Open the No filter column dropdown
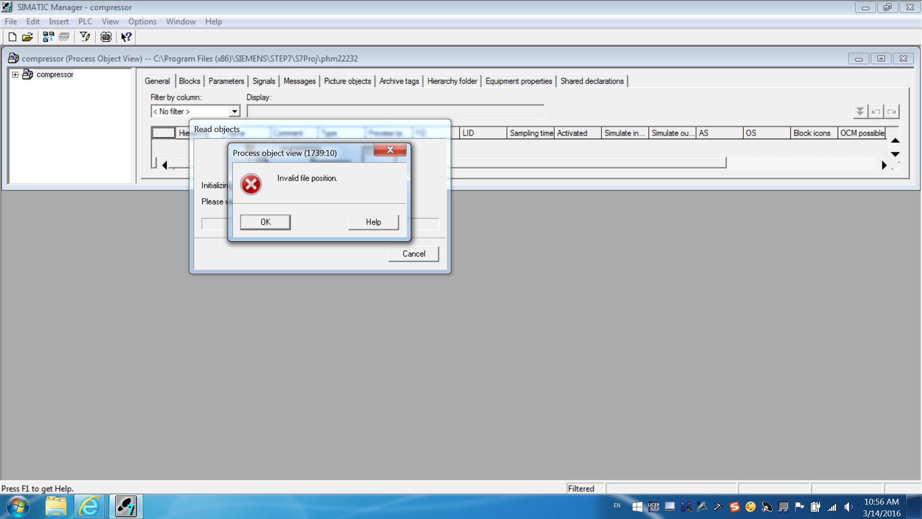The height and width of the screenshot is (519, 922). click(x=235, y=111)
